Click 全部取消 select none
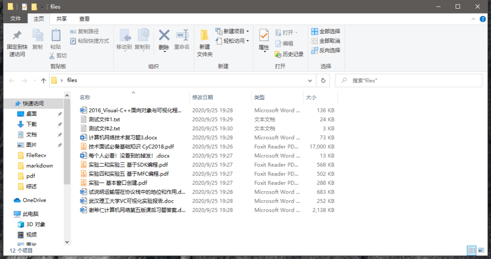Screen dimensions: 491x259 point(326,41)
